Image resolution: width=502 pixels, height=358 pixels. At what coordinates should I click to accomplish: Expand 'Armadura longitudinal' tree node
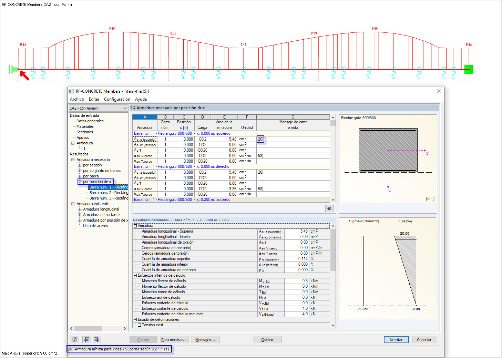80,209
